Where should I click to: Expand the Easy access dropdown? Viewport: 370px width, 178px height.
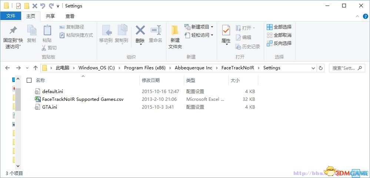pyautogui.click(x=212, y=35)
